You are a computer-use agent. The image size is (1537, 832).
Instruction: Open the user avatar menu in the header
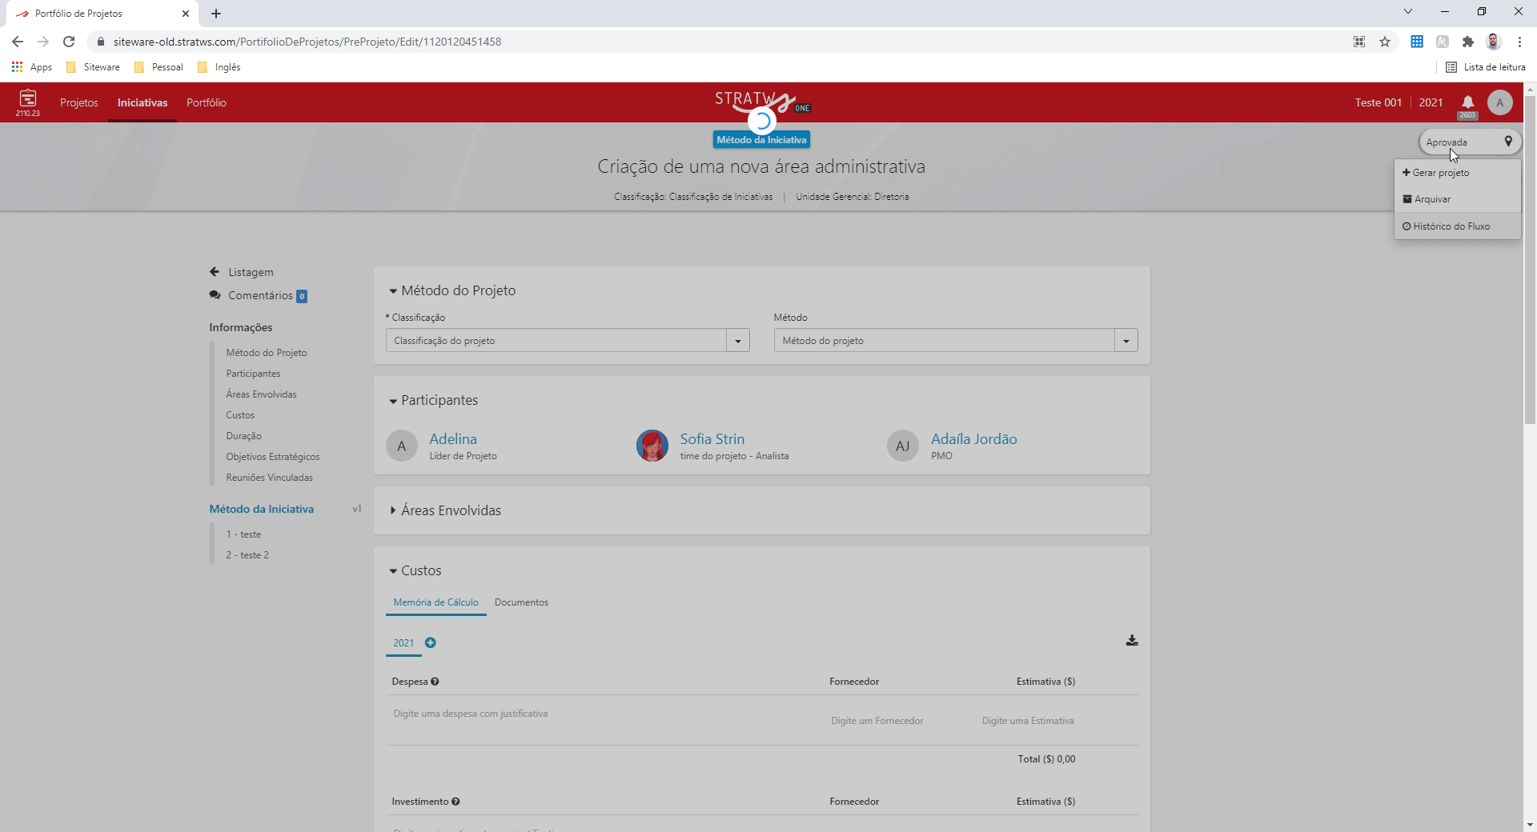click(1499, 102)
